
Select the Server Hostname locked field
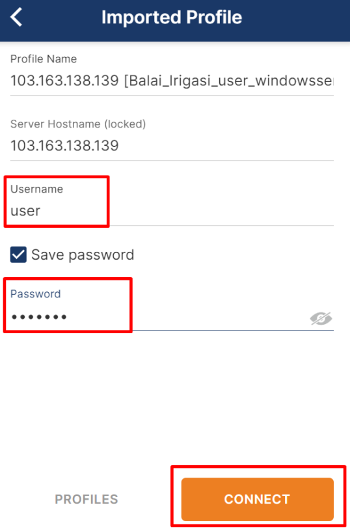click(x=172, y=146)
